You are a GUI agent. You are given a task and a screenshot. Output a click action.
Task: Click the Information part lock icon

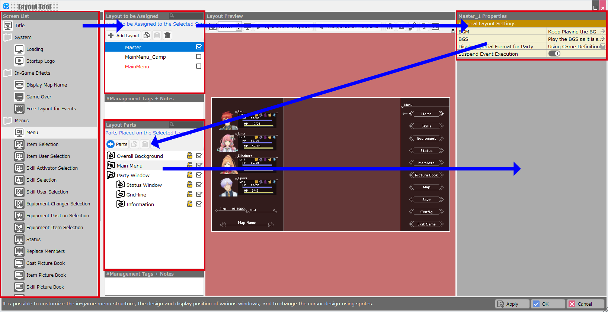point(190,204)
